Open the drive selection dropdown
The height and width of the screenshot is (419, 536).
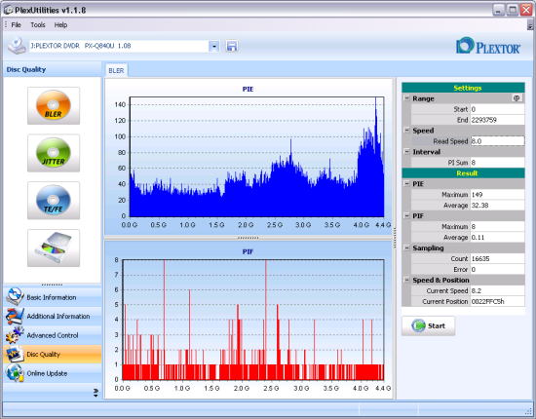(214, 46)
